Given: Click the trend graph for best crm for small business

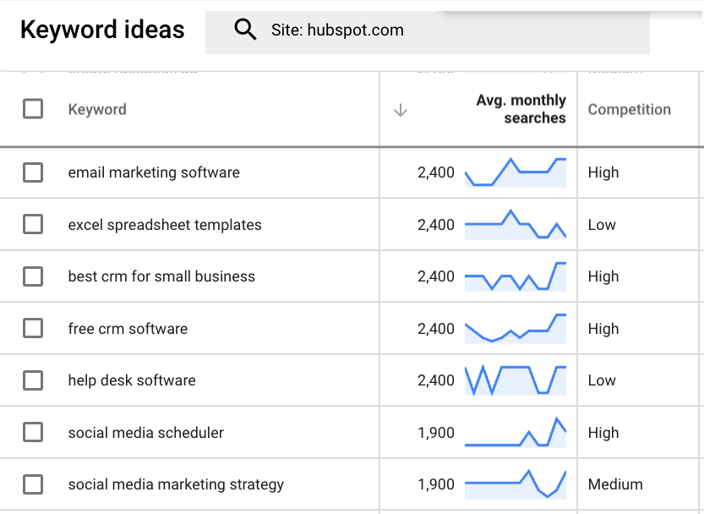Looking at the screenshot, I should (x=518, y=276).
